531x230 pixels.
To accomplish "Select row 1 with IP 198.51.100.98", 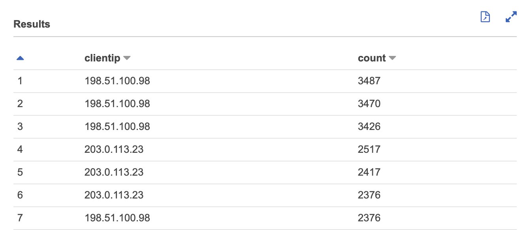I will (x=265, y=81).
